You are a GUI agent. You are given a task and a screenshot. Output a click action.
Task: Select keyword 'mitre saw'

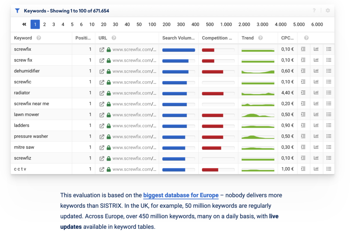tap(24, 147)
